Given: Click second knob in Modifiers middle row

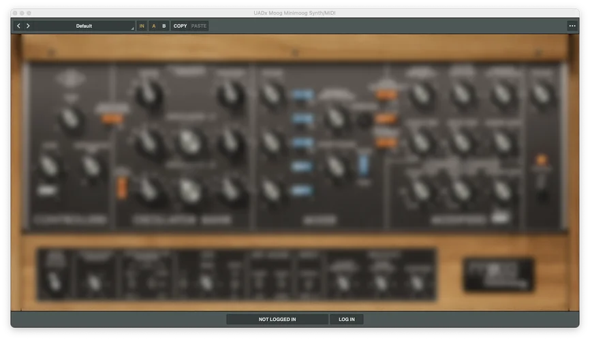Looking at the screenshot, I should 462,142.
